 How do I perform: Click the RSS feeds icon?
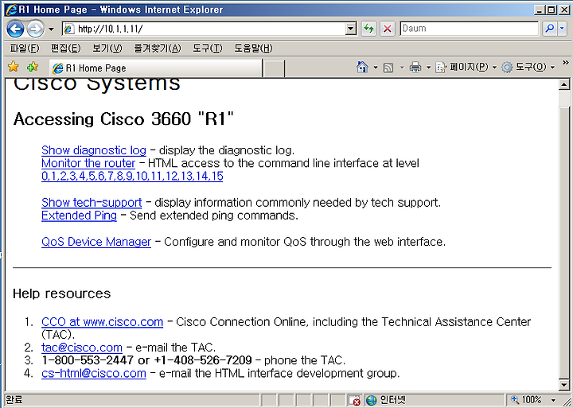tap(388, 68)
